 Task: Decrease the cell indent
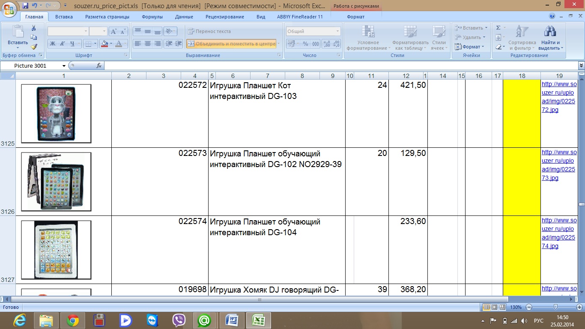tap(169, 44)
